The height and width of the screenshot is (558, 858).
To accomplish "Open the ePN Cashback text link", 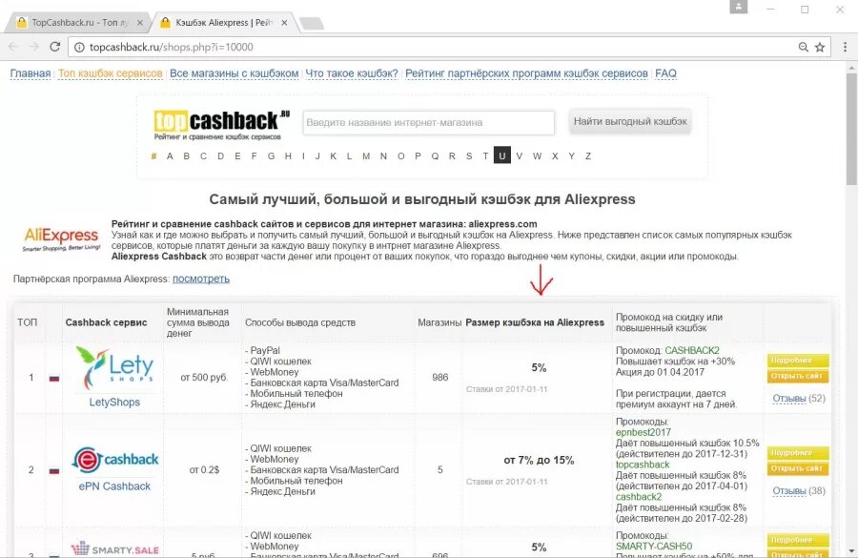I will (114, 486).
